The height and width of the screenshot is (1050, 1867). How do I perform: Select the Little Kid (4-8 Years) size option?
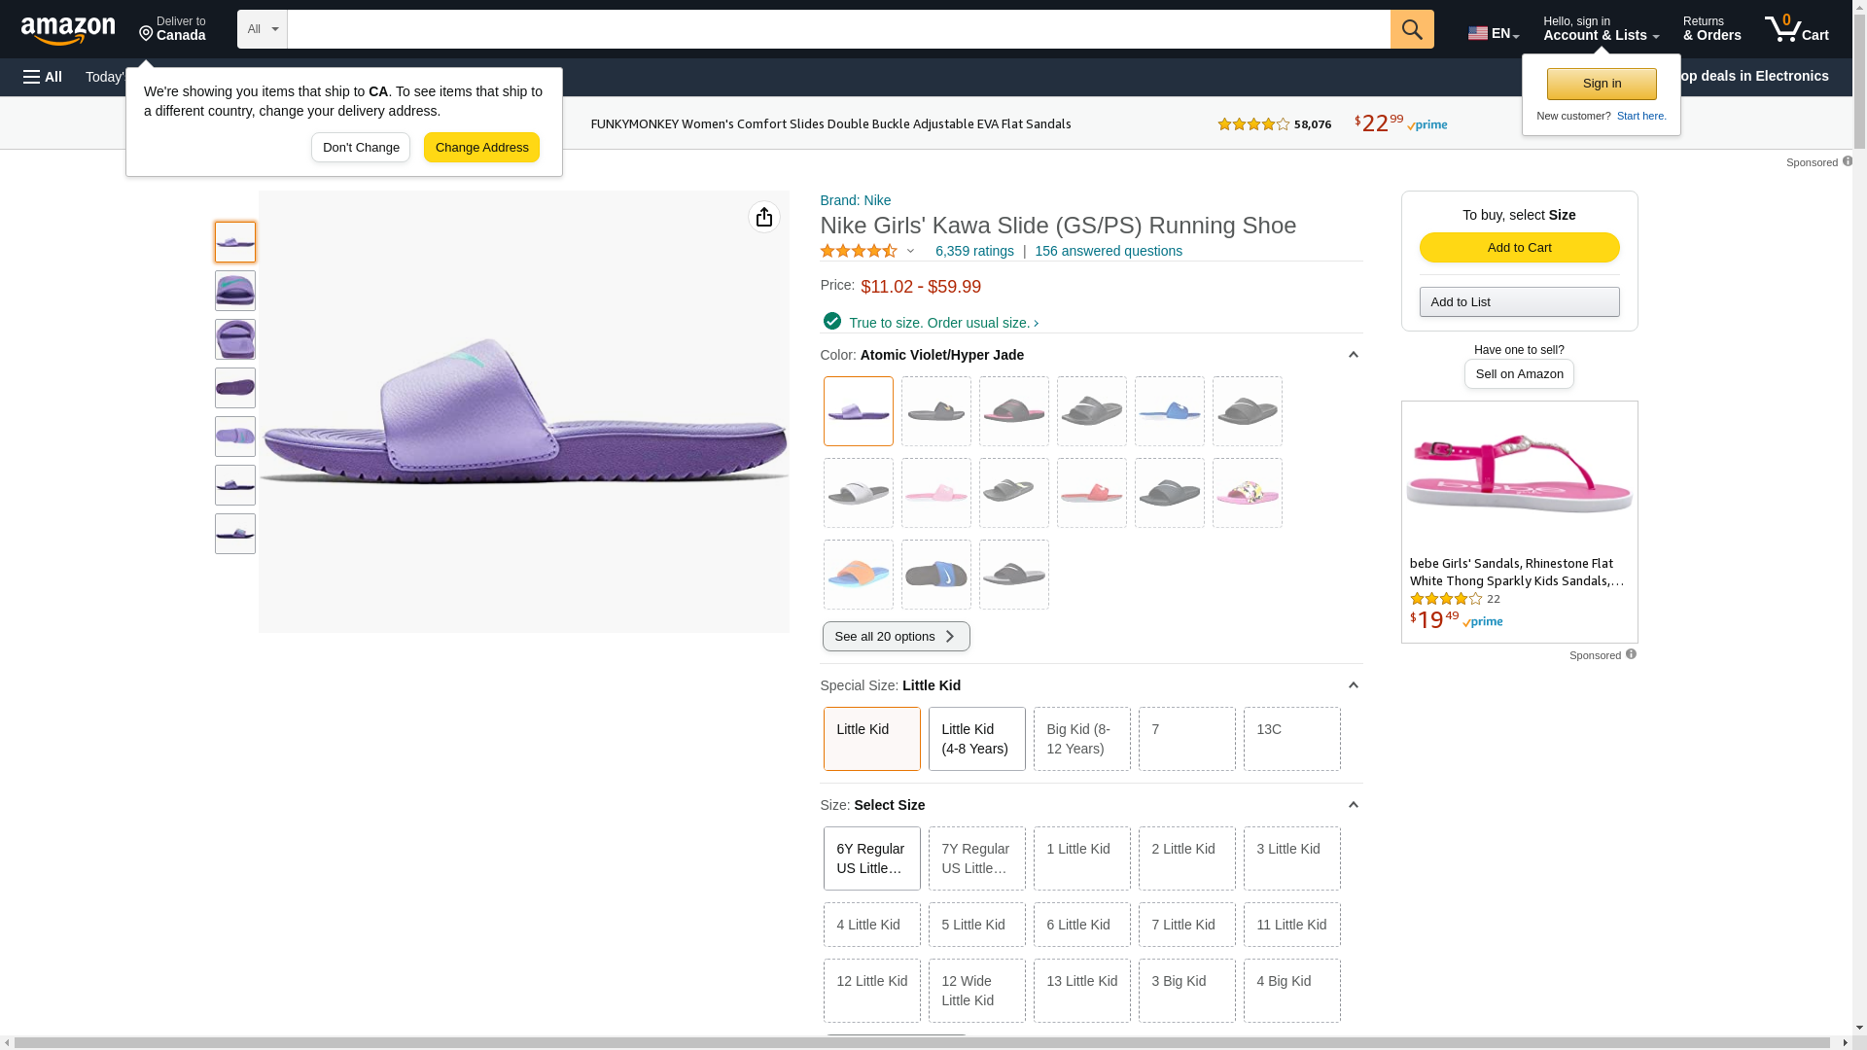976,739
